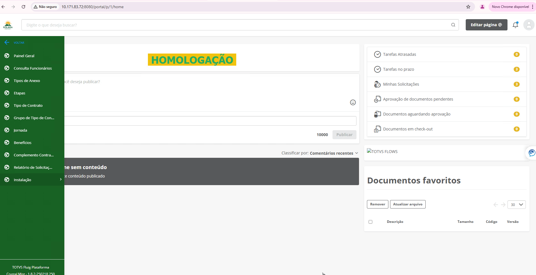Open Relatório de Solicitaç... menu item
The height and width of the screenshot is (275, 536).
click(x=33, y=167)
